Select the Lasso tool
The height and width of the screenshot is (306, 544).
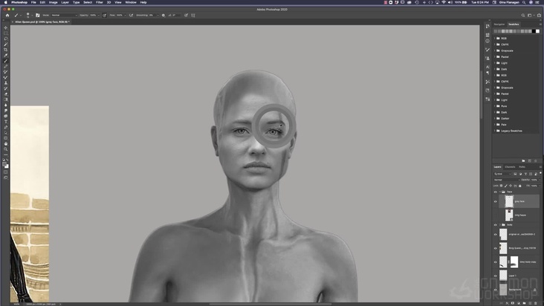tap(5, 39)
